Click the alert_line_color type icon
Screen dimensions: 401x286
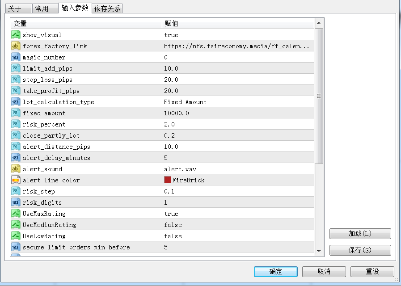tap(16, 180)
